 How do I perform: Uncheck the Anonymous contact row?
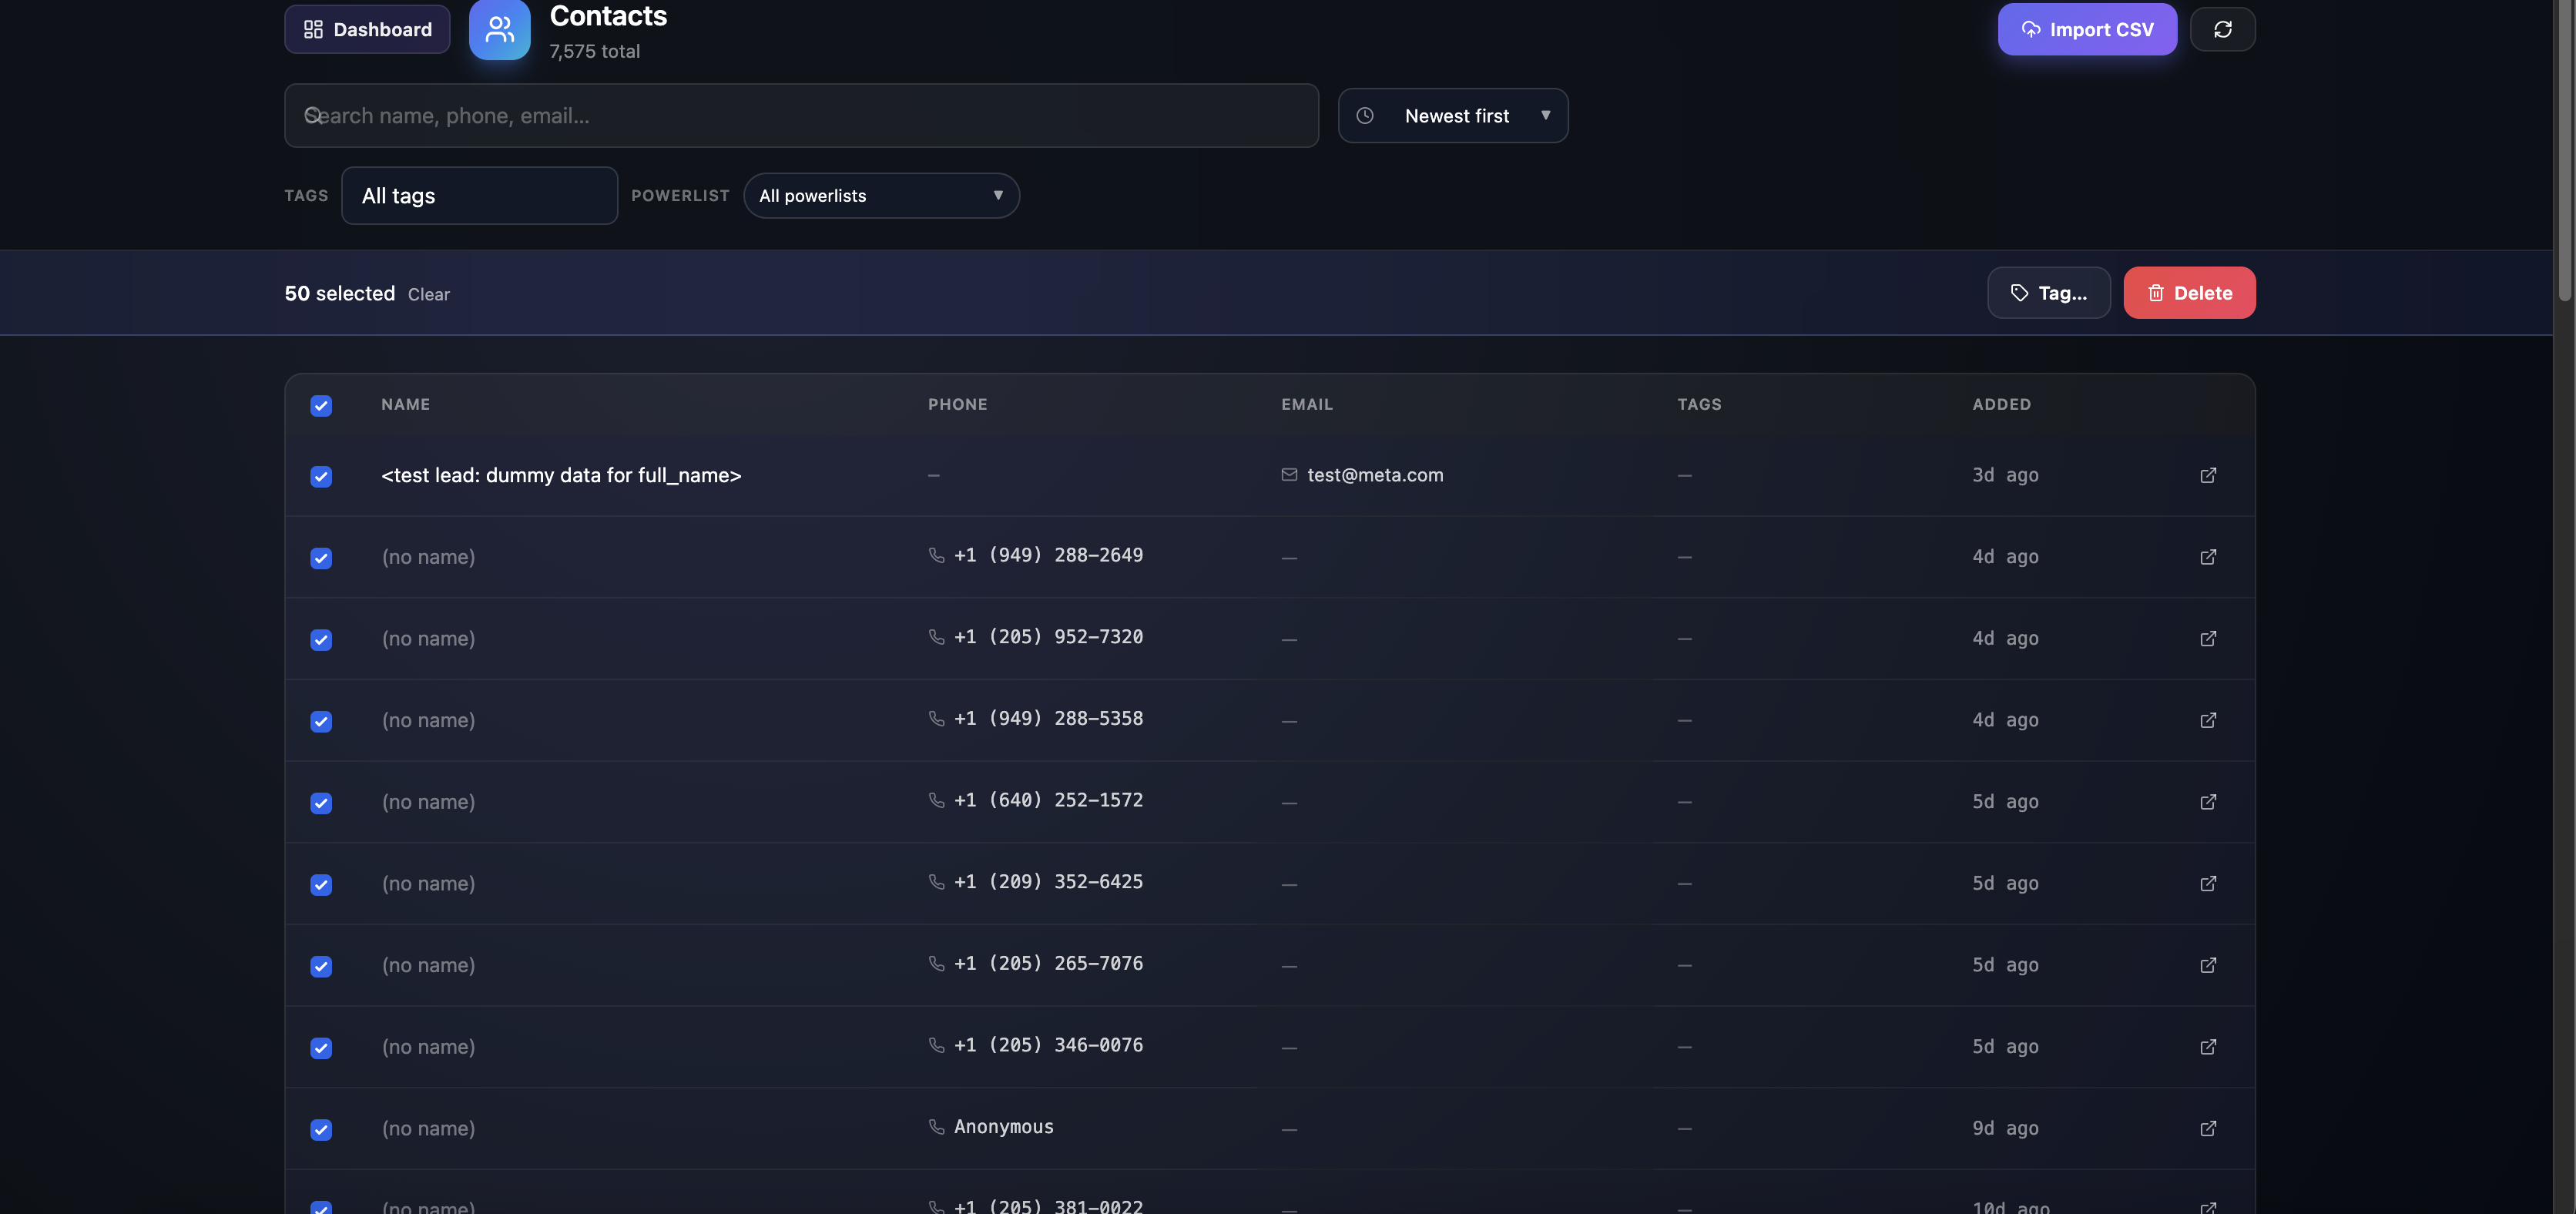point(321,1130)
